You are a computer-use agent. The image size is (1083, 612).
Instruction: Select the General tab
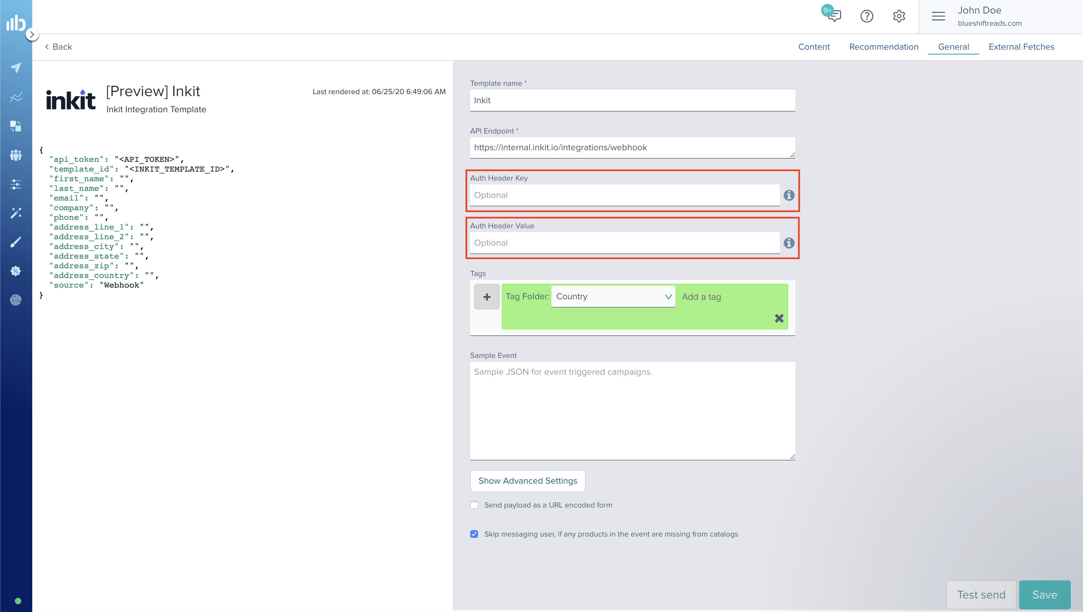tap(953, 47)
